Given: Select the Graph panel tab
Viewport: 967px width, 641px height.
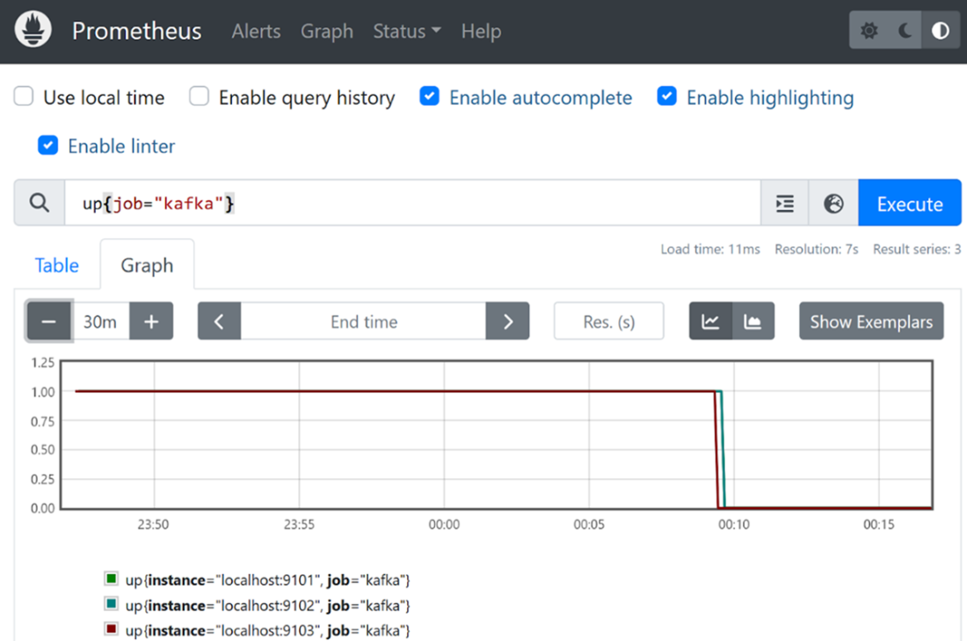Looking at the screenshot, I should [147, 266].
